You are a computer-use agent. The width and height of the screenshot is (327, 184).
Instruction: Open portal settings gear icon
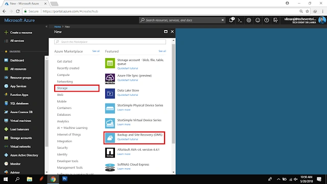click(x=249, y=20)
